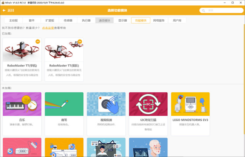Click the pink LEGO hub module card
The width and height of the screenshot is (245, 157).
coord(22,147)
